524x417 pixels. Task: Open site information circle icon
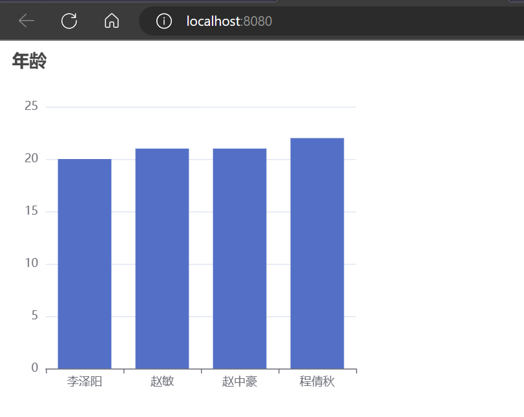(x=164, y=21)
